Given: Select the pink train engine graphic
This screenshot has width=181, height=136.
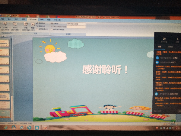Looking at the screenshot, I should [71, 111].
